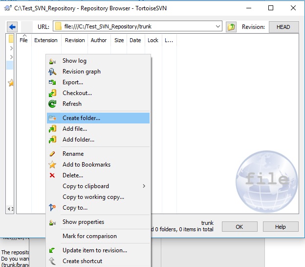Viewport: 305px width, 267px height.
Task: Expand the first tree node chevron
Action: [11, 48]
